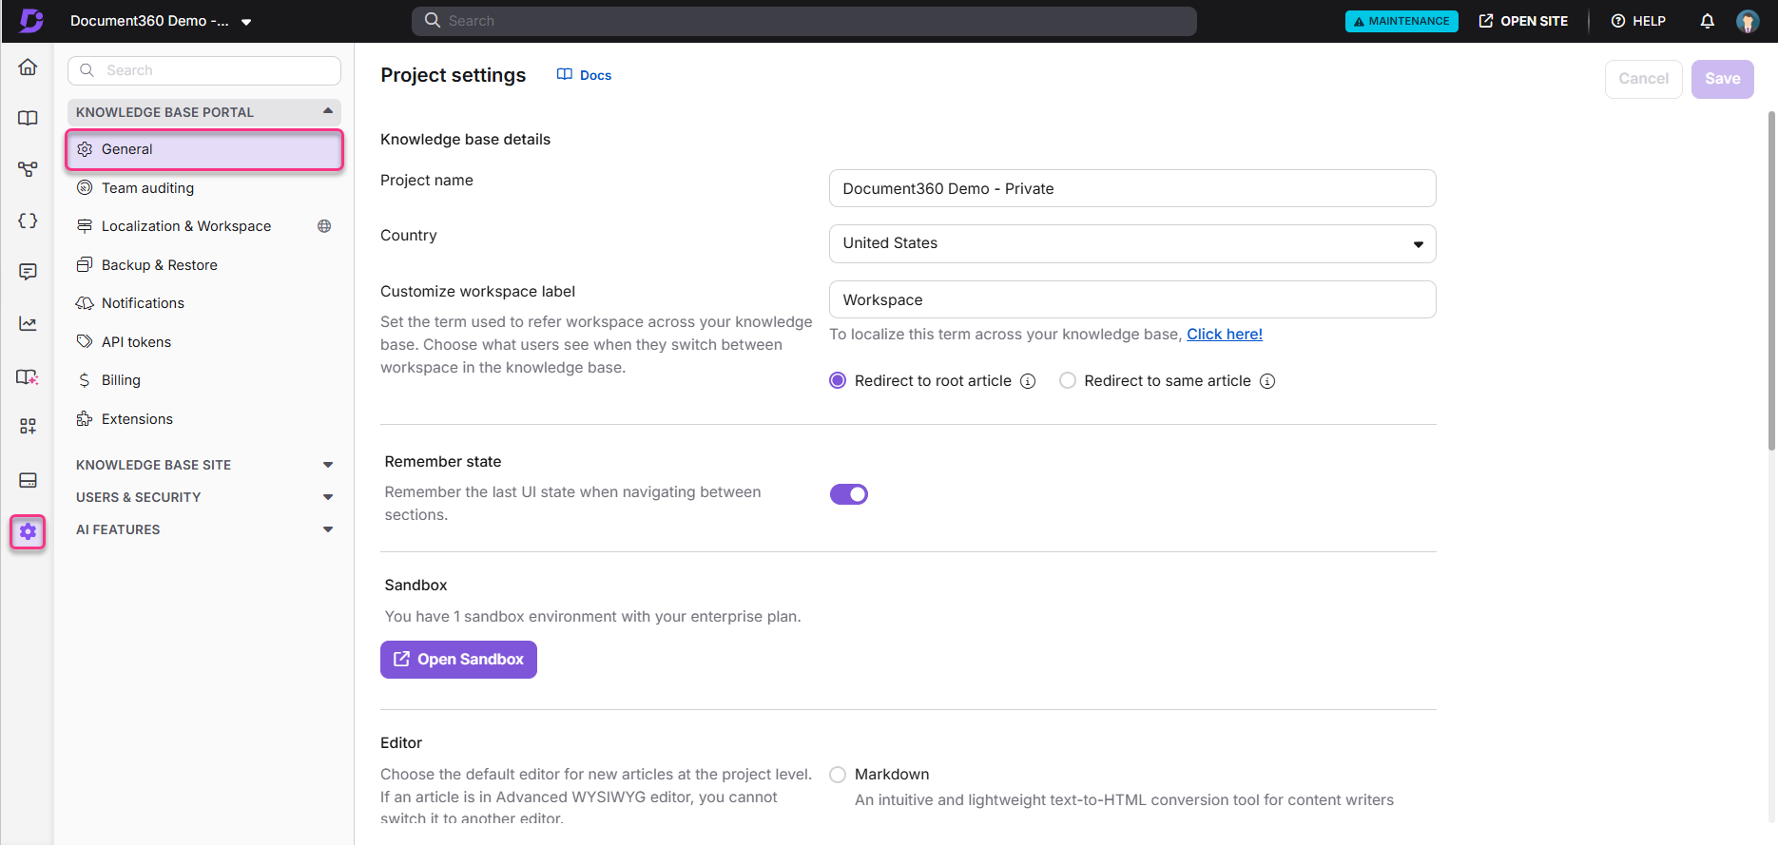This screenshot has height=845, width=1778.
Task: Open Extensions menu item
Action: click(204, 419)
